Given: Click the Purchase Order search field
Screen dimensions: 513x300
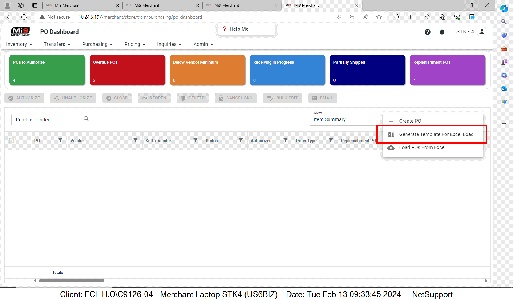Looking at the screenshot, I should point(53,120).
